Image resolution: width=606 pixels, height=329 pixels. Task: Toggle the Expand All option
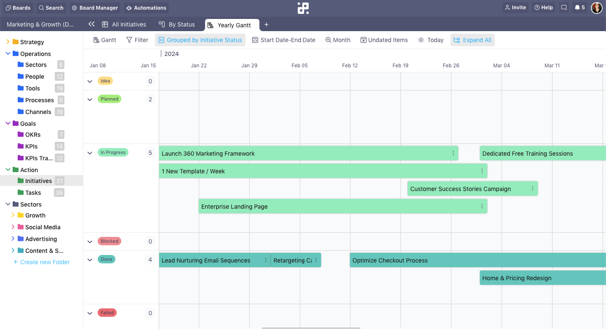[473, 40]
